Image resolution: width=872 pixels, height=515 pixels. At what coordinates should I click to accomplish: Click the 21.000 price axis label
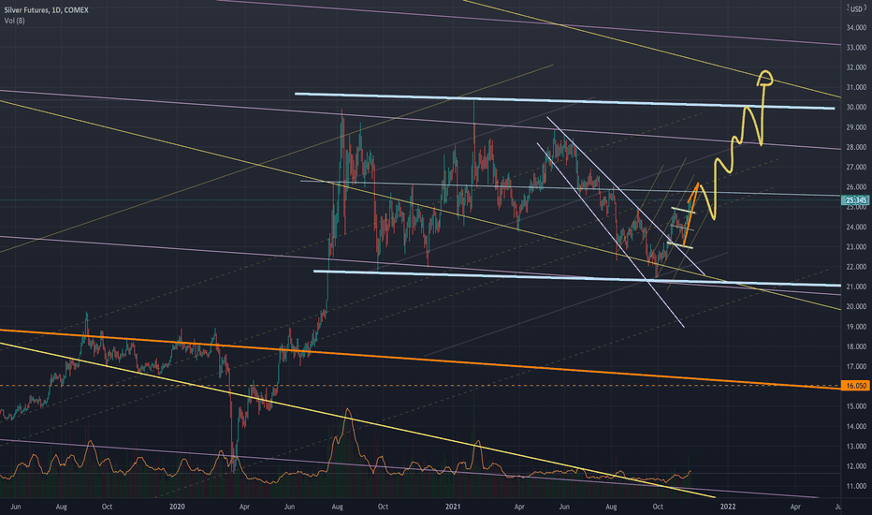tap(856, 287)
